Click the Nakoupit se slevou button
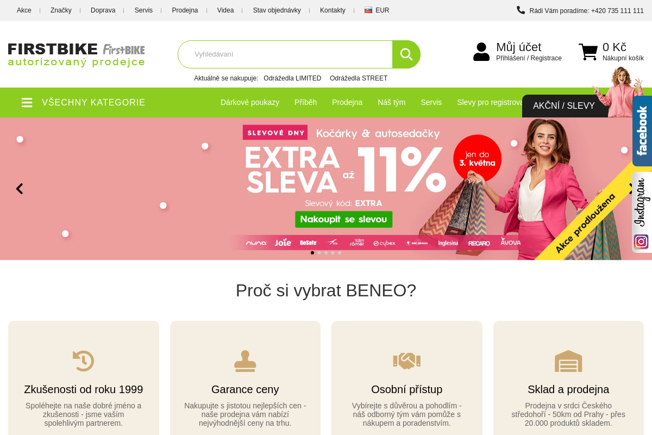The height and width of the screenshot is (435, 652). (344, 219)
